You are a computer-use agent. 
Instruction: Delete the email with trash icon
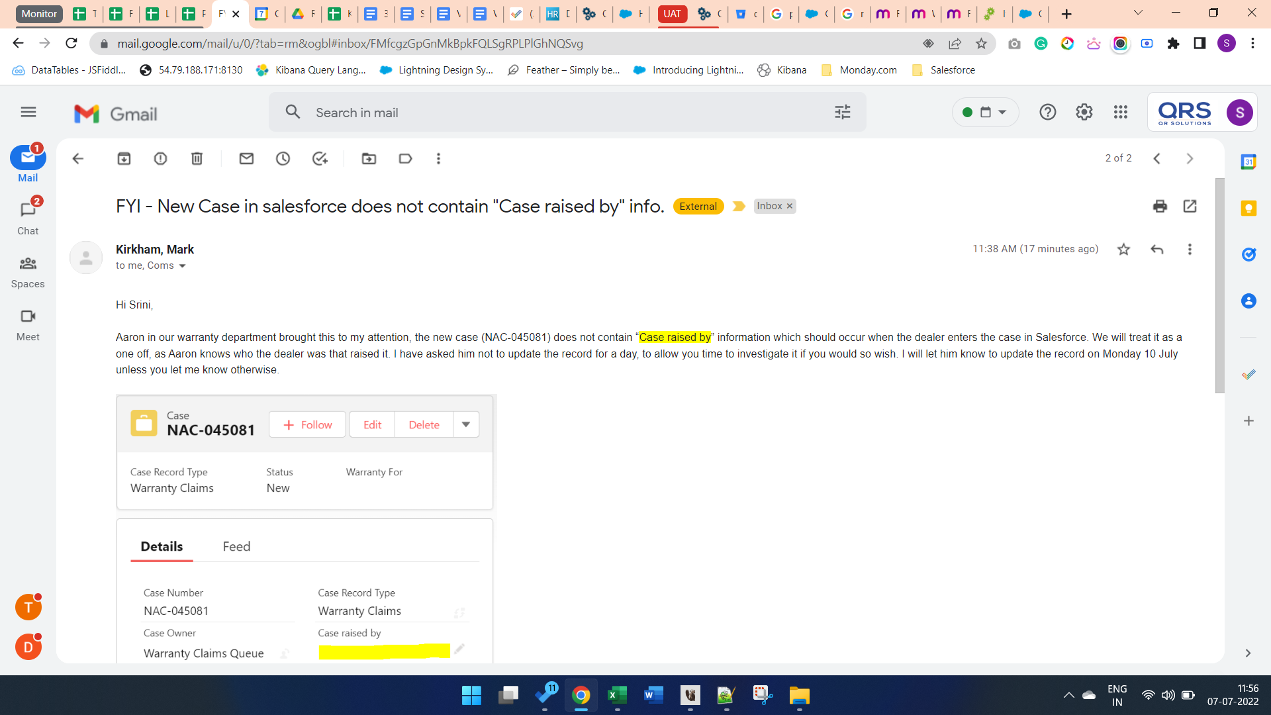coord(197,159)
